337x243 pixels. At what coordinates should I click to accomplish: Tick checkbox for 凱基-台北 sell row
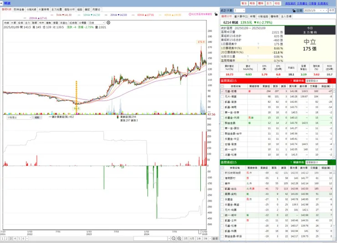point(222,189)
